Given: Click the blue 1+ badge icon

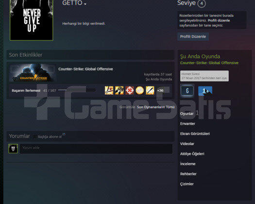Looking at the screenshot, I should pos(205,91).
